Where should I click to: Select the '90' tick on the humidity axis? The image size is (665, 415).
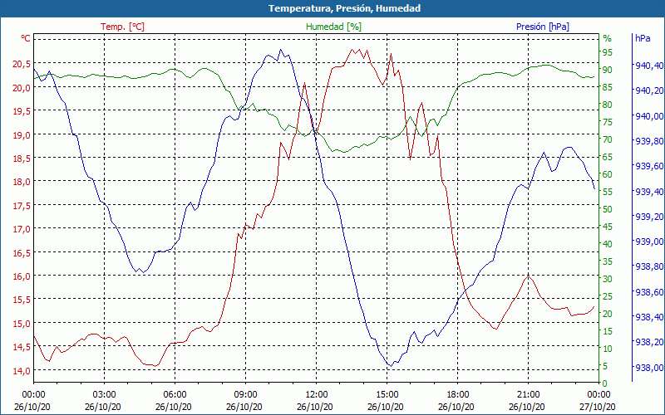(608, 70)
